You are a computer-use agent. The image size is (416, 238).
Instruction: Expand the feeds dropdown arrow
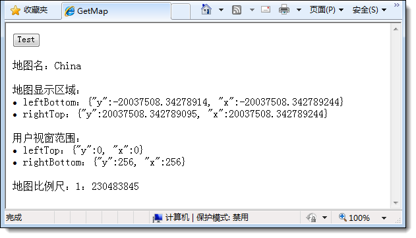point(252,10)
